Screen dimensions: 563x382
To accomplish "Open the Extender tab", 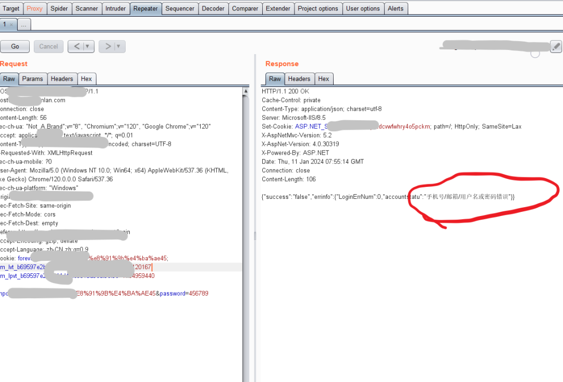I will tap(278, 9).
